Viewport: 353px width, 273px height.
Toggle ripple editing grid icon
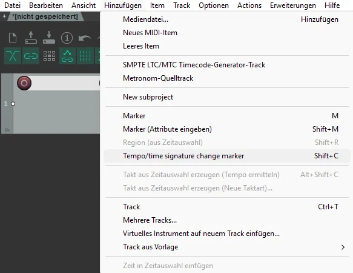[49, 56]
